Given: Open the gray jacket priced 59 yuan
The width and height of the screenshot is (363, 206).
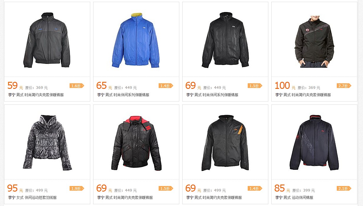Looking at the screenshot, I should pyautogui.click(x=47, y=40).
